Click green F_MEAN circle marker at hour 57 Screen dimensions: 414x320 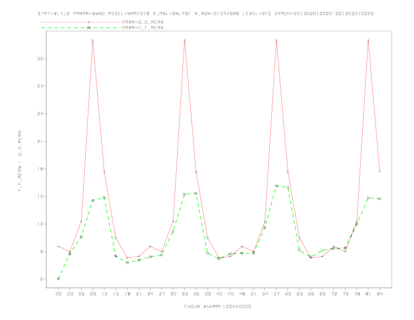(277, 186)
